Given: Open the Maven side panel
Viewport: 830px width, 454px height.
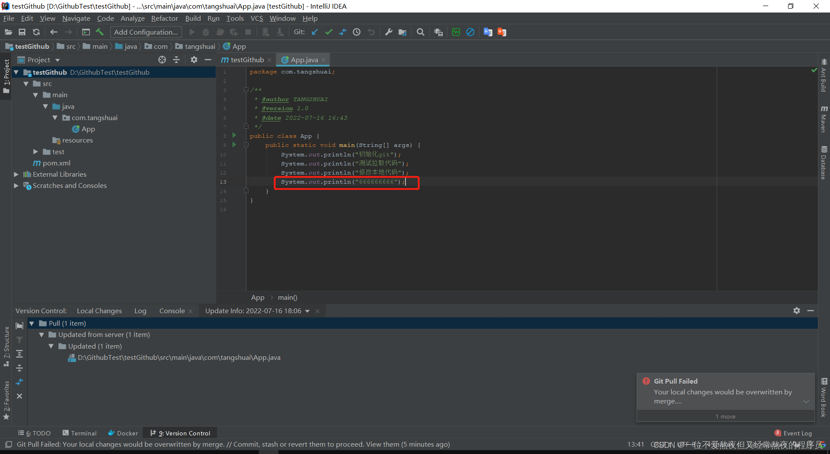Looking at the screenshot, I should [824, 118].
